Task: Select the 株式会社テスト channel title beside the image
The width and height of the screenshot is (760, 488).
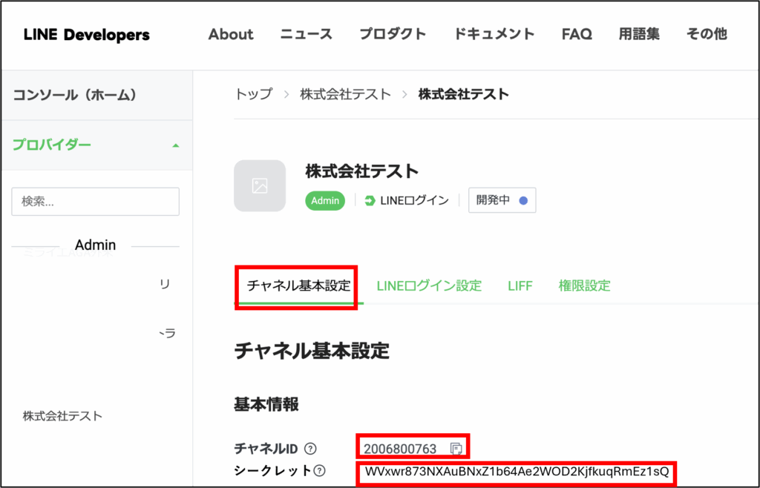Action: click(x=362, y=171)
